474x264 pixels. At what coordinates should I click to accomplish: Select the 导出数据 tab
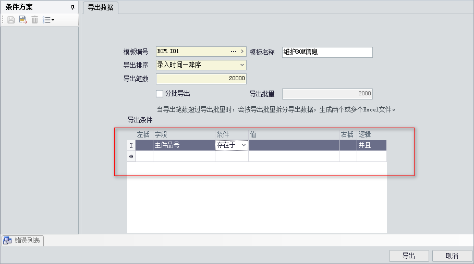pos(100,7)
